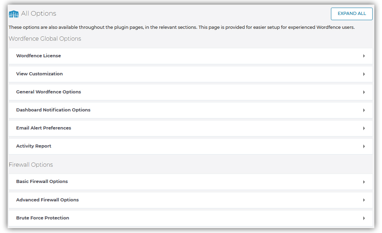Screen dimensions: 382x233
Task: Expand the General Wordfence Options arrow
Action: coord(364,92)
